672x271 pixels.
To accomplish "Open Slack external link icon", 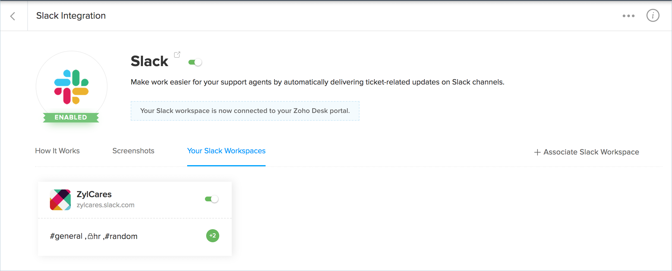I will (x=177, y=55).
